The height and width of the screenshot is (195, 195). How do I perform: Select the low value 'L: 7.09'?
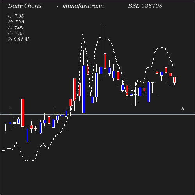[16, 28]
